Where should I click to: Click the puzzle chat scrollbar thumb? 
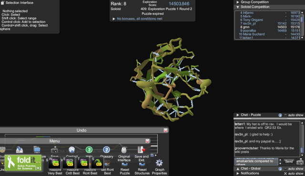coord(302,150)
